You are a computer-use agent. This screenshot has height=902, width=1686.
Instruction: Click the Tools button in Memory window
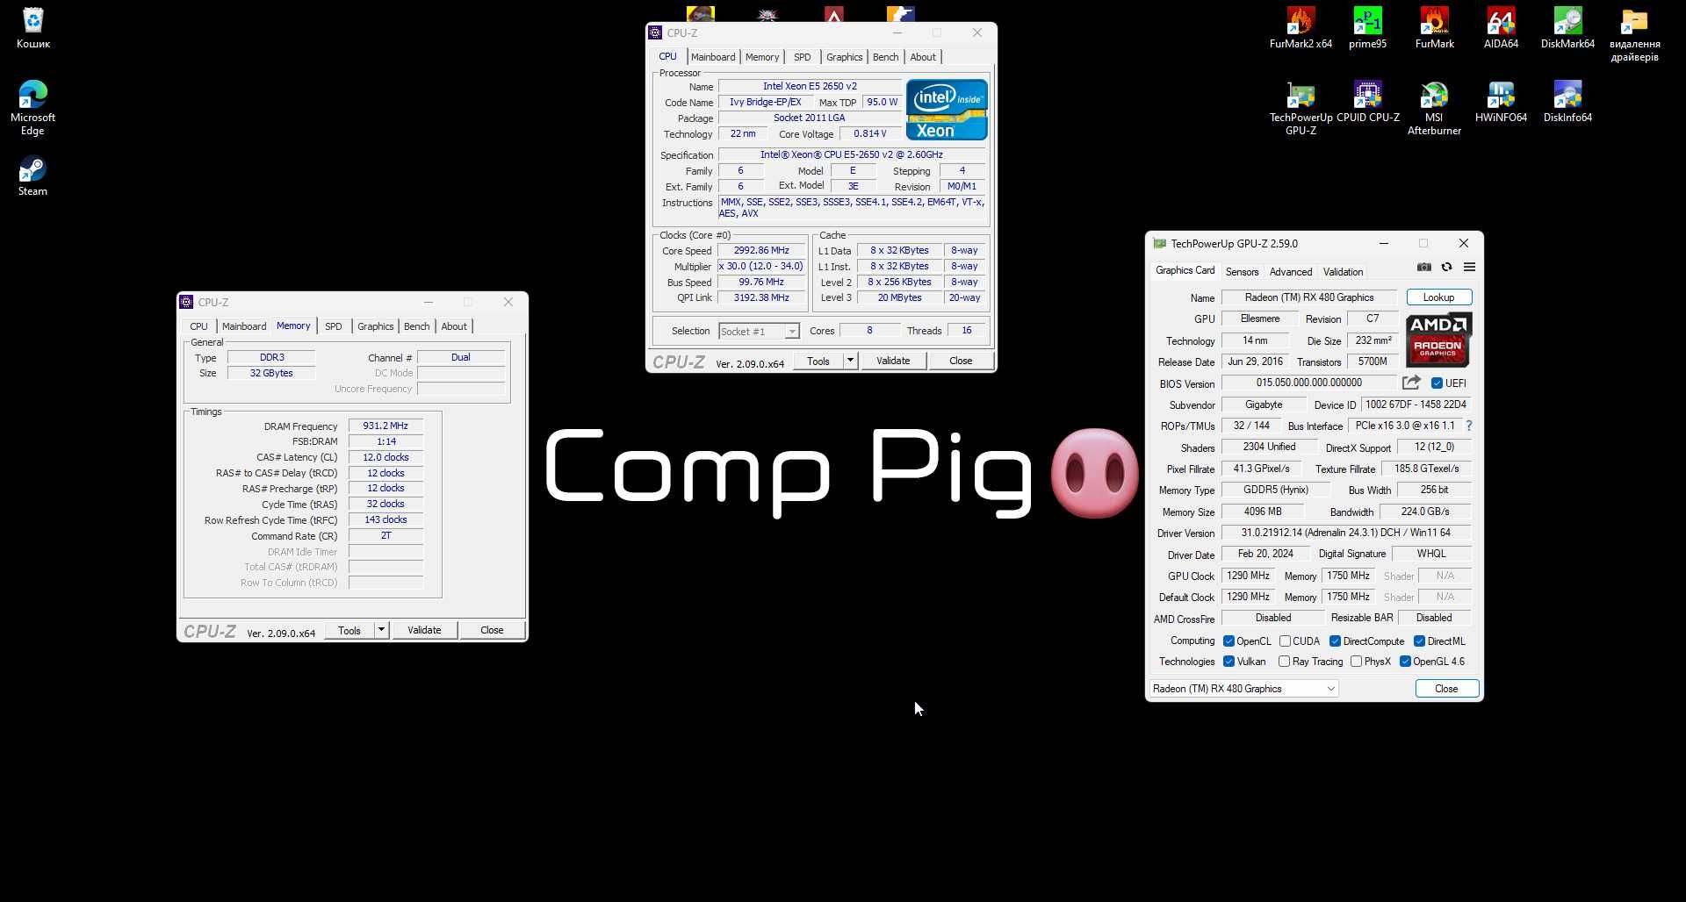point(349,630)
